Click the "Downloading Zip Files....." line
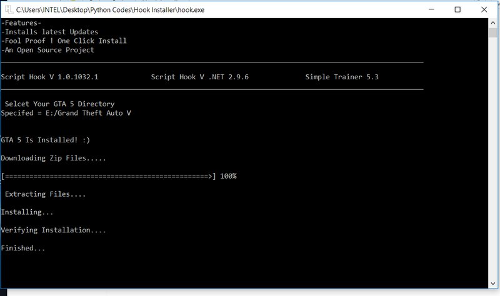Viewport: 500px width, 296px height. (x=54, y=158)
